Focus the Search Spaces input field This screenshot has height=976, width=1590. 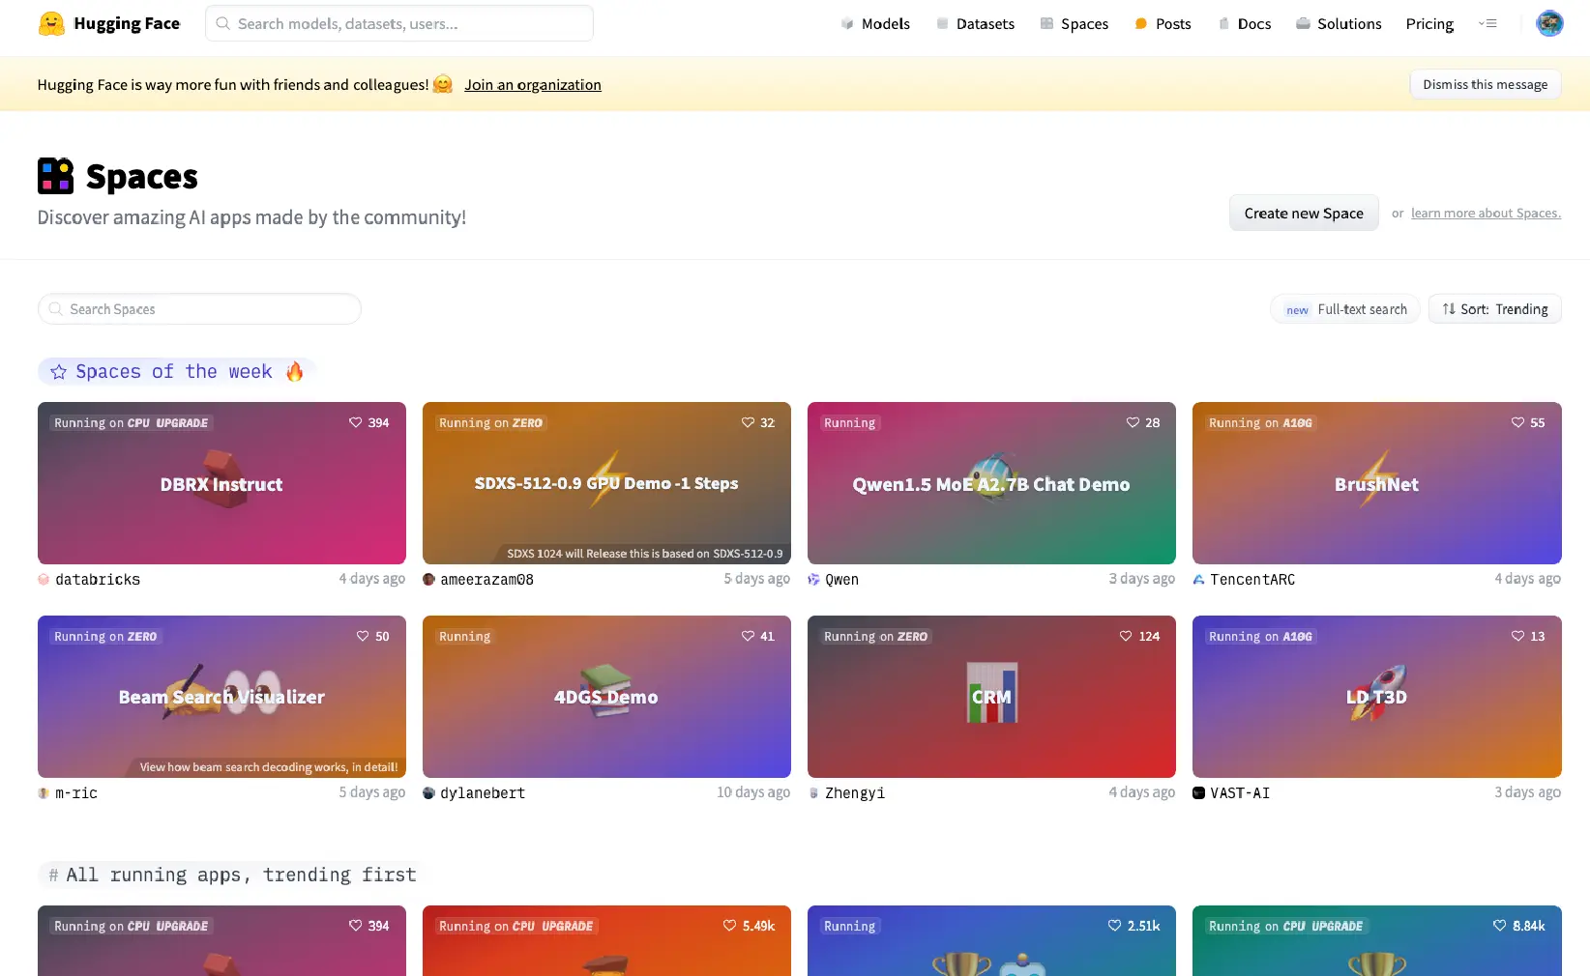[199, 309]
